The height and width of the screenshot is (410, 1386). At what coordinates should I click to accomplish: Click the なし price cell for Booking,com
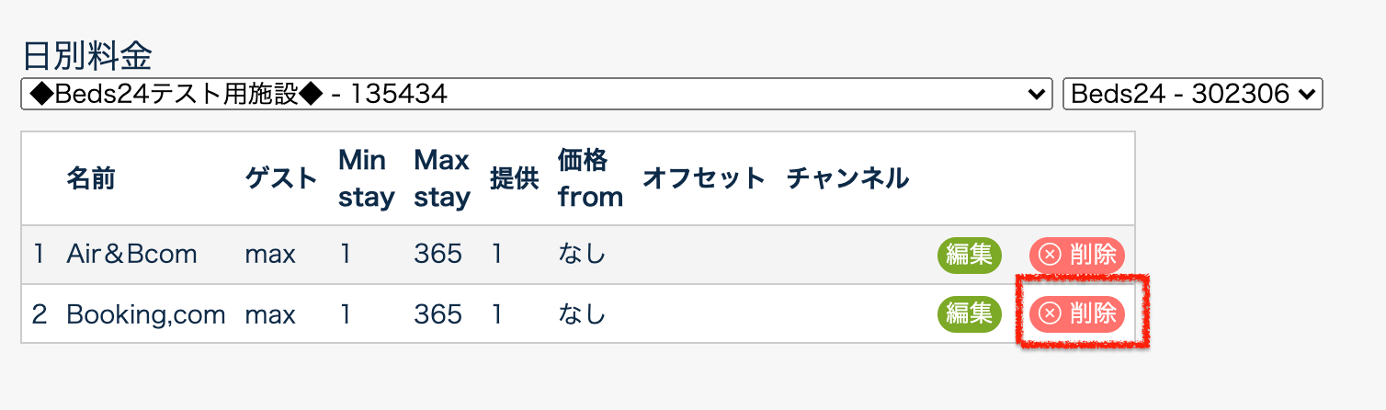[x=582, y=314]
